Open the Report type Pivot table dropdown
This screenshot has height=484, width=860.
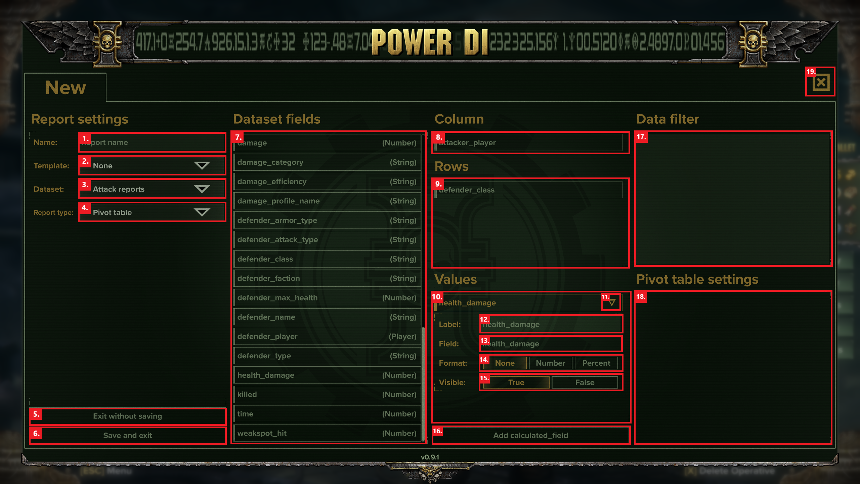coord(152,212)
